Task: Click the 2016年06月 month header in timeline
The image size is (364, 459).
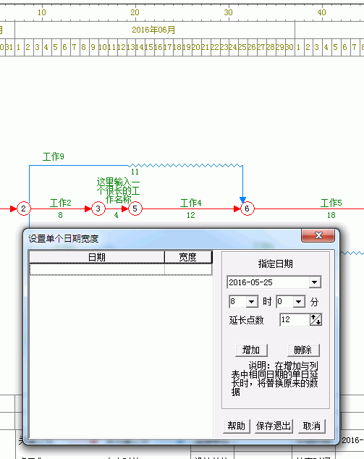Action: pos(154,30)
